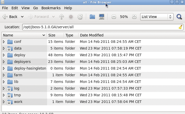This screenshot has height=114, width=185.
Task: Sort by Date Modified column header
Action: point(132,35)
